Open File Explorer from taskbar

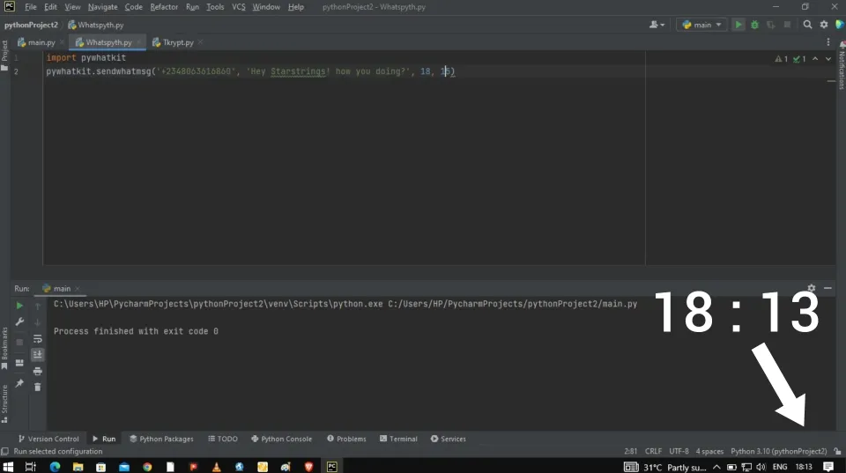coord(78,467)
